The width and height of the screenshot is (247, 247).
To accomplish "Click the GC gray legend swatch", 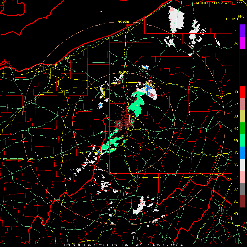I will click(242, 189).
